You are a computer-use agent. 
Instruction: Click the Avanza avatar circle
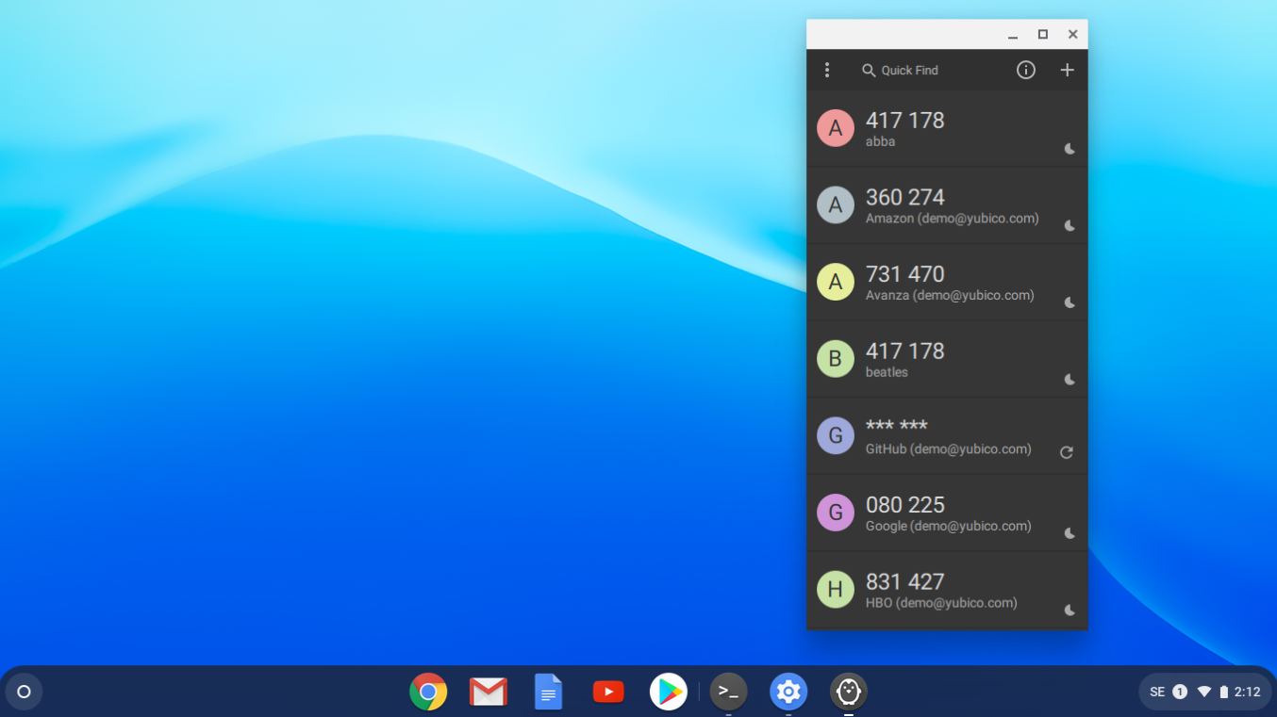click(836, 282)
